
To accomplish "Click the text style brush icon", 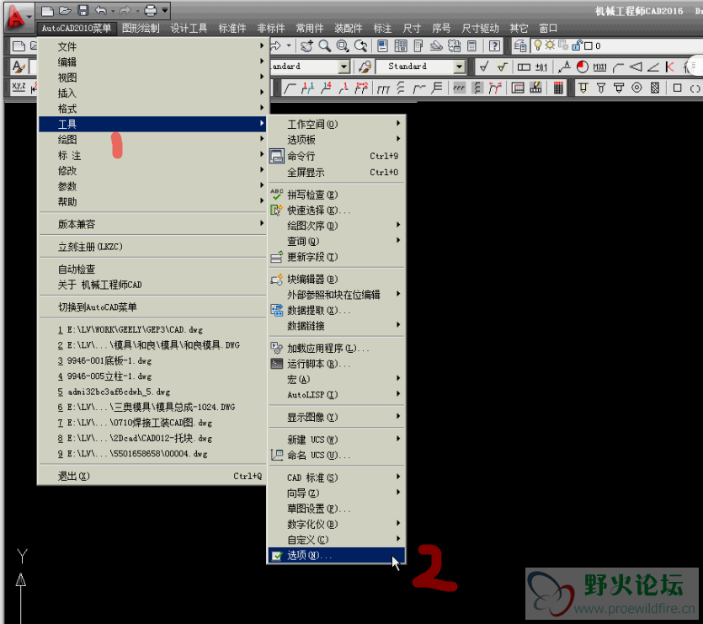I will (x=19, y=67).
